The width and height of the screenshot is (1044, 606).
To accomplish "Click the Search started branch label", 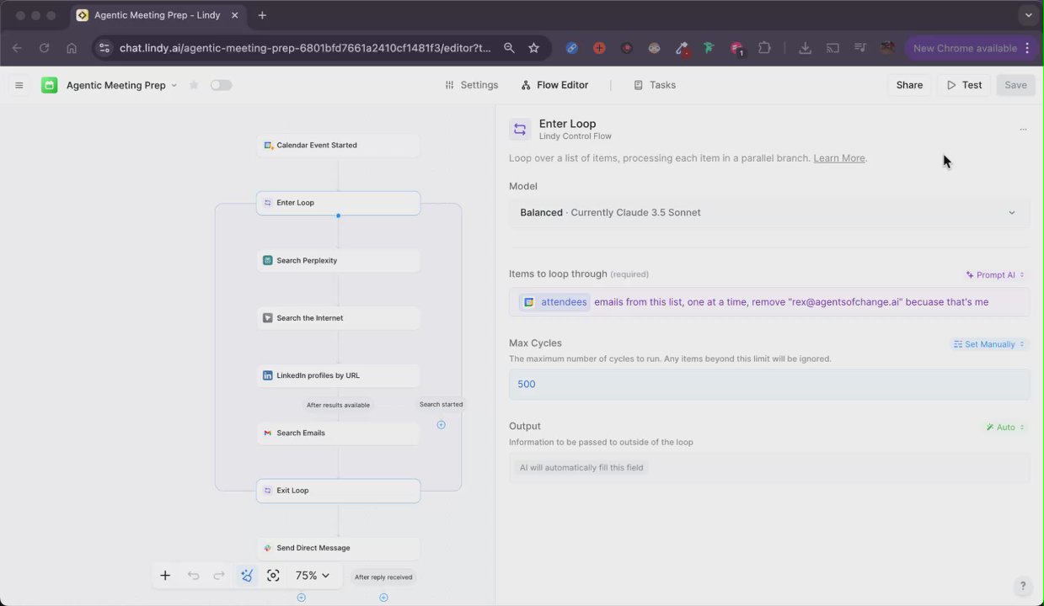I will [x=441, y=404].
